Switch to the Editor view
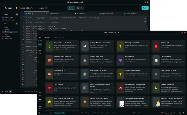 [x=71, y=8]
